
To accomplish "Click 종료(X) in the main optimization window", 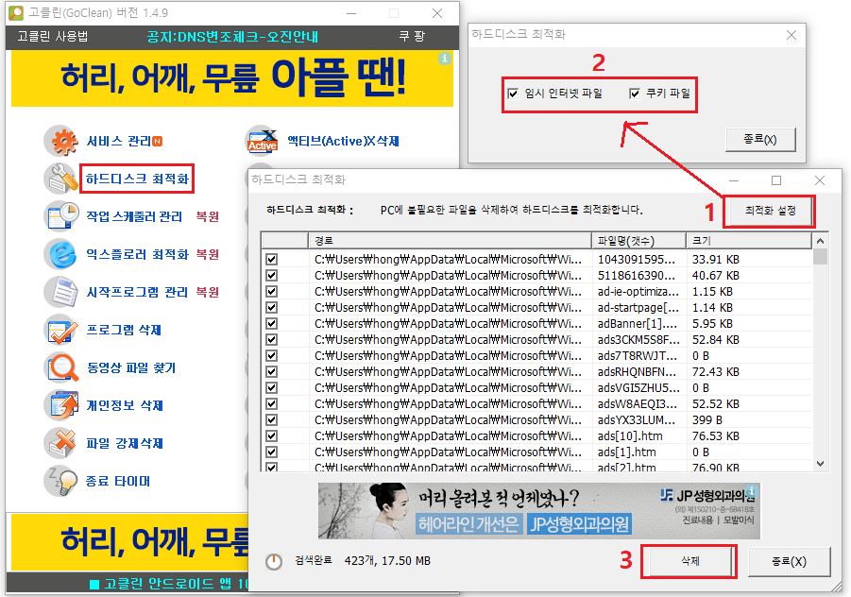I will pyautogui.click(x=789, y=561).
